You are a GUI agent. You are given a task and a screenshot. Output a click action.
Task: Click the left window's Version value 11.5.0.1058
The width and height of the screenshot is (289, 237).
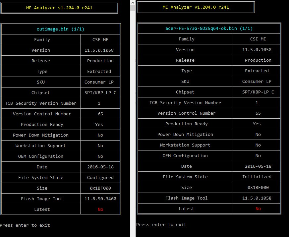click(99, 50)
